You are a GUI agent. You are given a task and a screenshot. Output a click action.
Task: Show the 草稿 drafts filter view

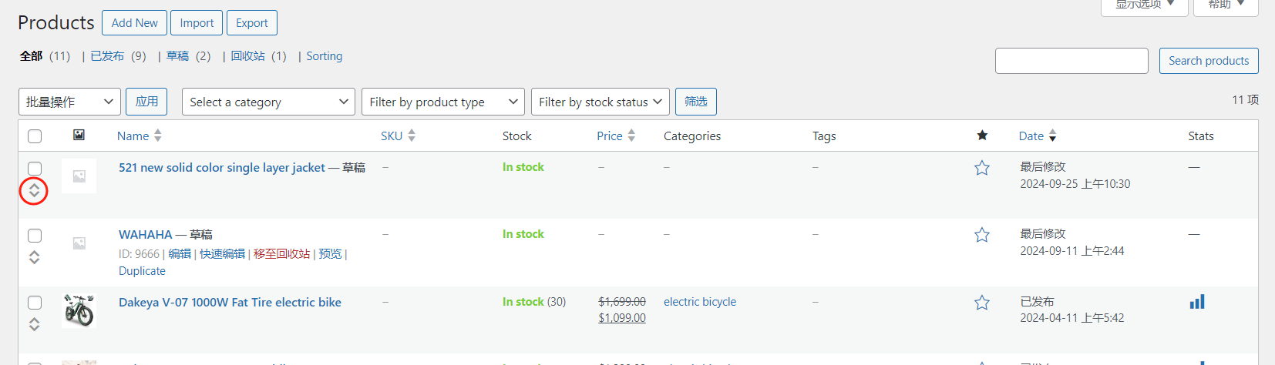point(177,56)
